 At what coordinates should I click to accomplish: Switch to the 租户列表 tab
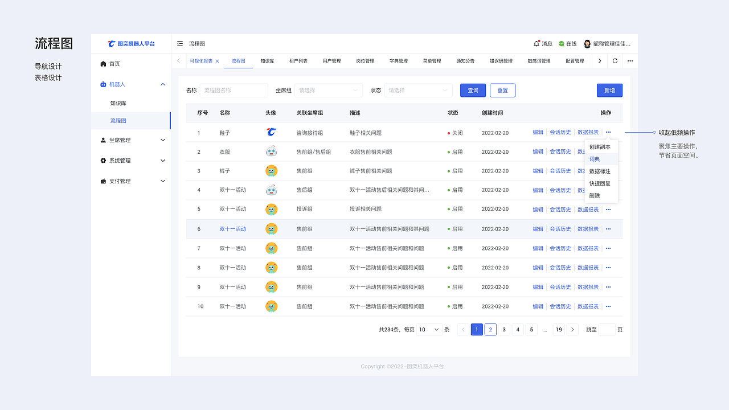pos(298,61)
